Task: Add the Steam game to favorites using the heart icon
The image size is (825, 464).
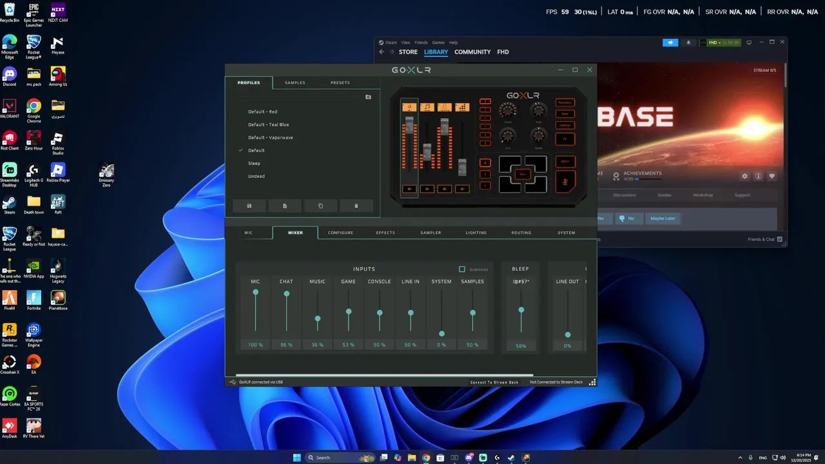Action: coord(772,176)
